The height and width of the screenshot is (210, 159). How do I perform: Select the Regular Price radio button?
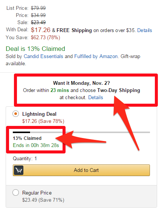click(x=15, y=193)
